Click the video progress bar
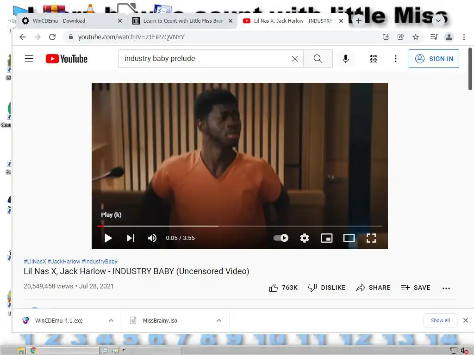Image resolution: width=474 pixels, height=355 pixels. click(239, 226)
